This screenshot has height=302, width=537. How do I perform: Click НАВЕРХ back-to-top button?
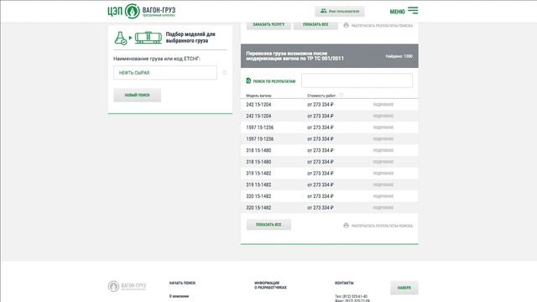[x=404, y=288]
